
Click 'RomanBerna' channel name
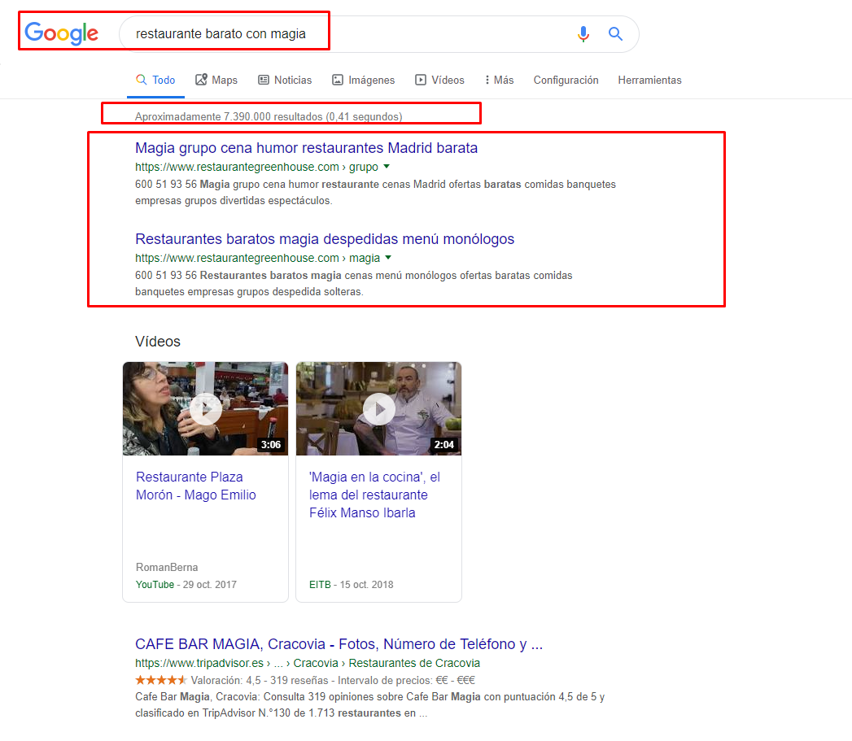[167, 567]
